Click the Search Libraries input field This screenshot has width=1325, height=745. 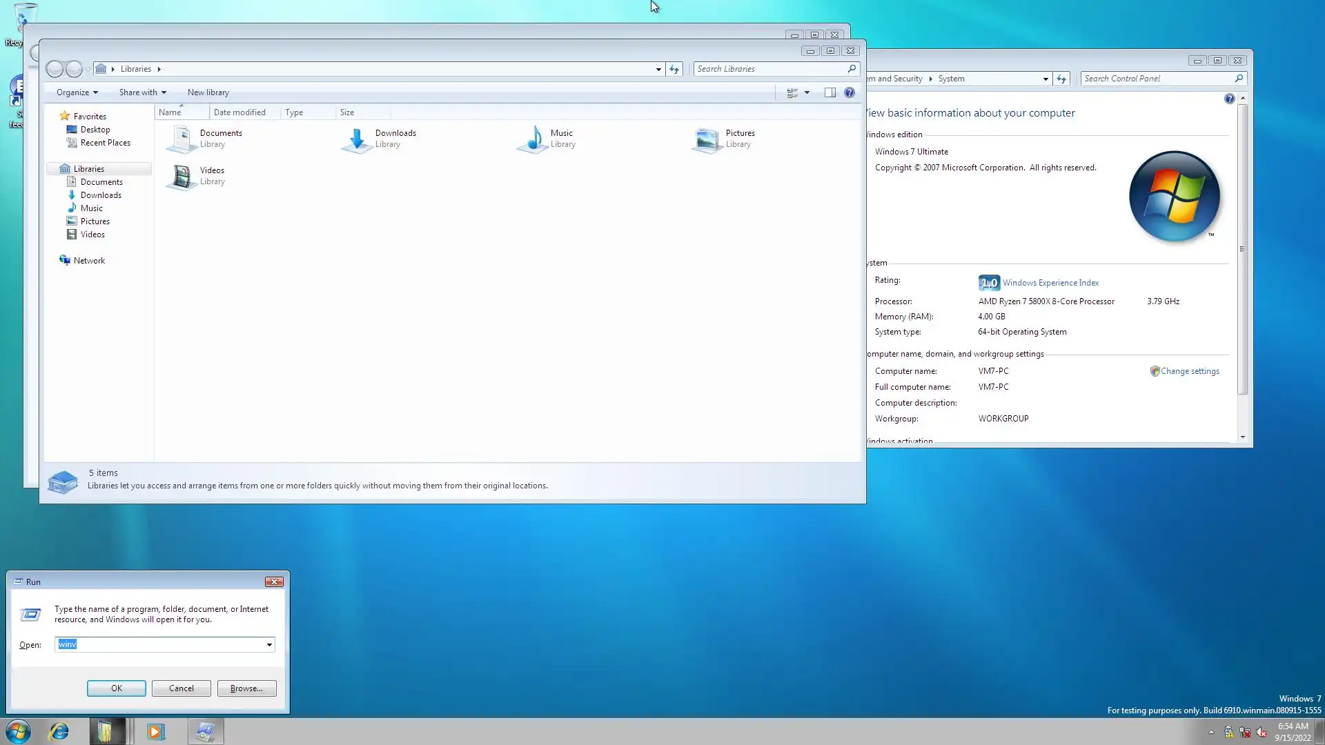click(769, 69)
